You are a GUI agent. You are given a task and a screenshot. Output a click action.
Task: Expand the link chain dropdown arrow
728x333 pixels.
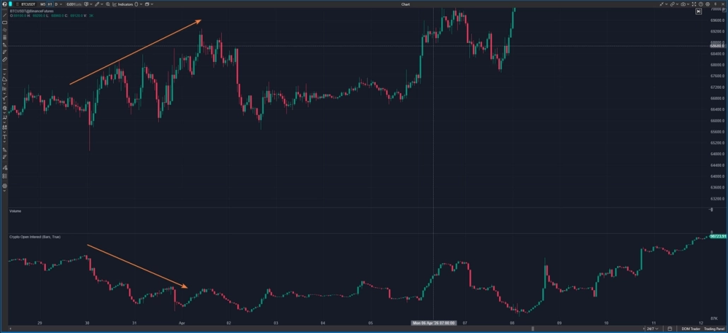tap(677, 4)
